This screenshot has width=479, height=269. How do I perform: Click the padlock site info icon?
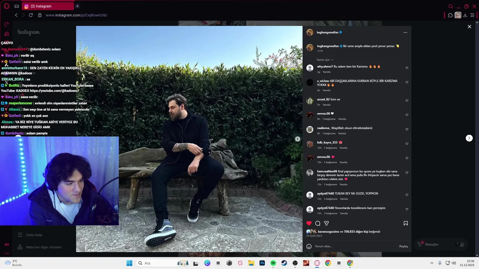40,15
